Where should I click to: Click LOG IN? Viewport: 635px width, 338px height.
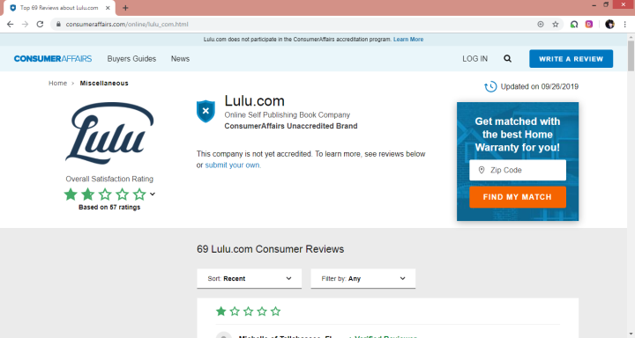pos(475,59)
